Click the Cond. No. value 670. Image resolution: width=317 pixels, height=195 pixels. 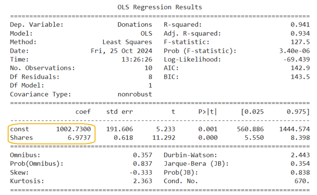click(x=301, y=181)
